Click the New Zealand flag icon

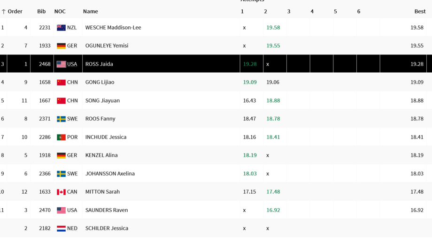click(x=61, y=28)
